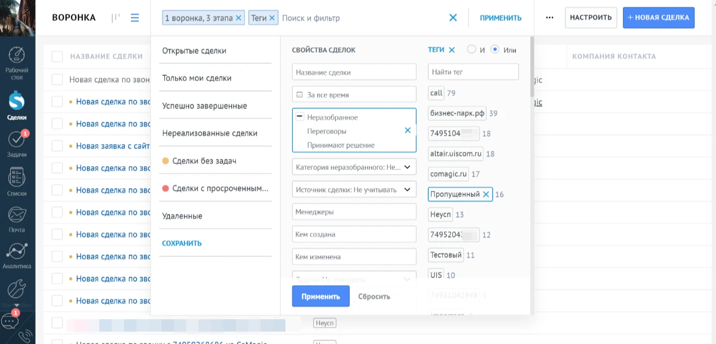716x344 pixels.
Task: Remove the '1 воронка, 3 этапа' filter chip
Action: [x=238, y=18]
